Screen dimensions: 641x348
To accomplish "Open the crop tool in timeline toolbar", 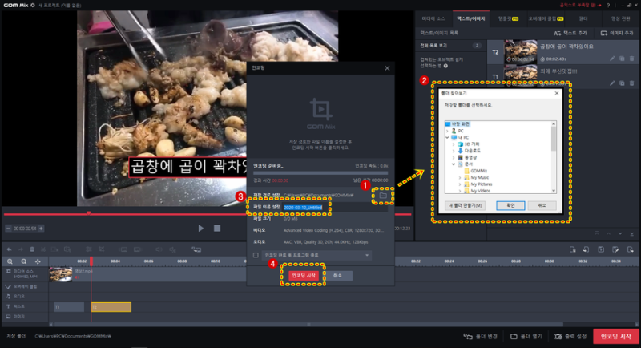I will [x=102, y=249].
